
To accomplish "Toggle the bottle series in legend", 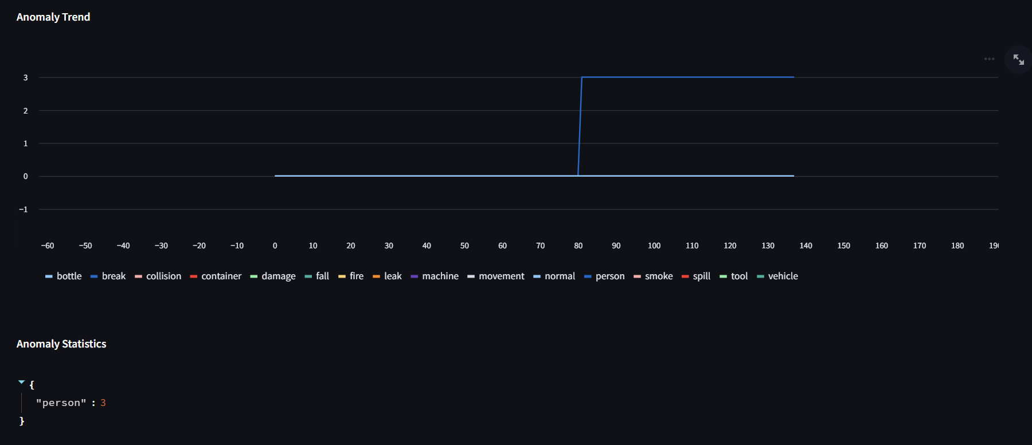I will (64, 276).
